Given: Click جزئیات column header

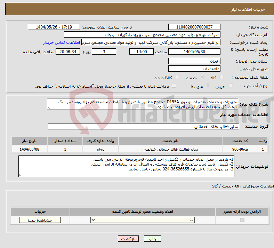Looking at the screenshot, I should tap(40, 211).
